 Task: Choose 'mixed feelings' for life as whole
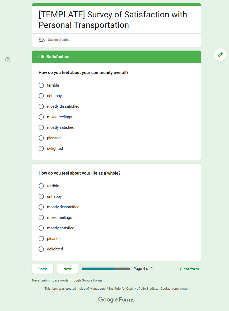tap(41, 218)
